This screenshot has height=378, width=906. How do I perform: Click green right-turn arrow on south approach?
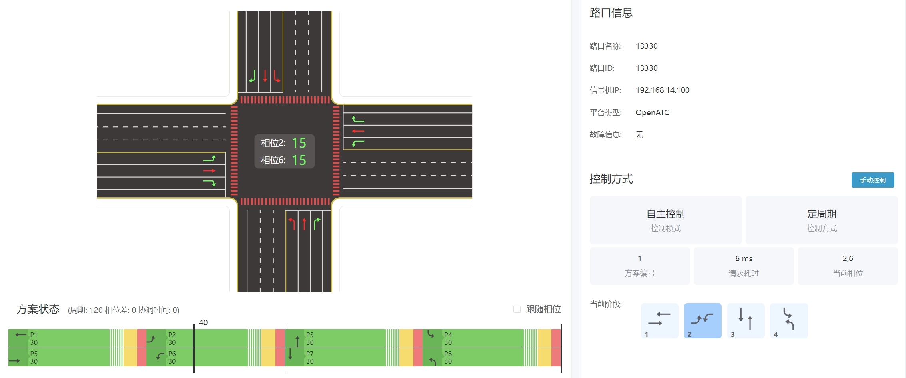(x=317, y=224)
